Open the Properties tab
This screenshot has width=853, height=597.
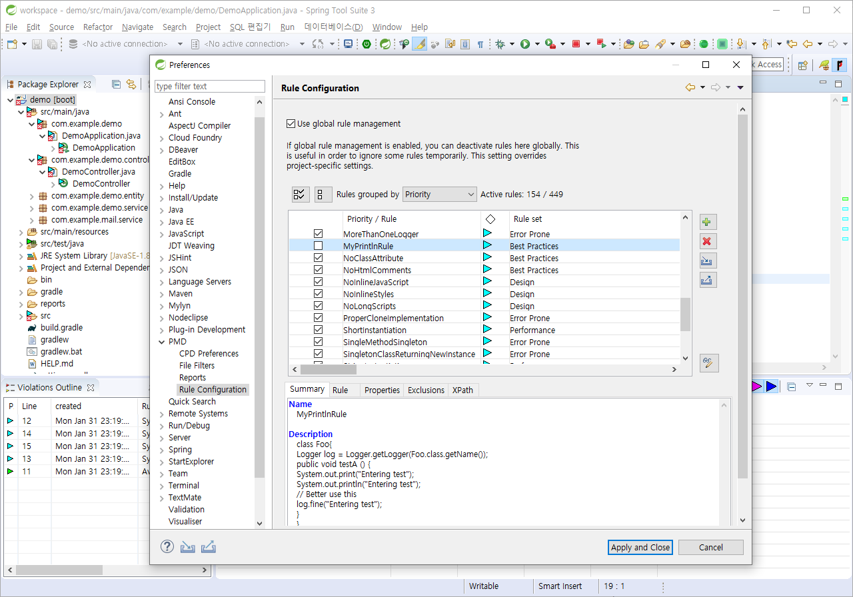coord(383,390)
